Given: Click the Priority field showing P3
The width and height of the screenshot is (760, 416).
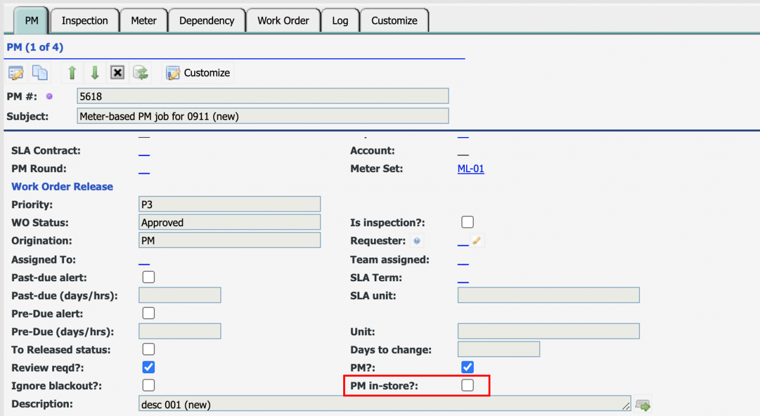Looking at the screenshot, I should click(x=230, y=205).
